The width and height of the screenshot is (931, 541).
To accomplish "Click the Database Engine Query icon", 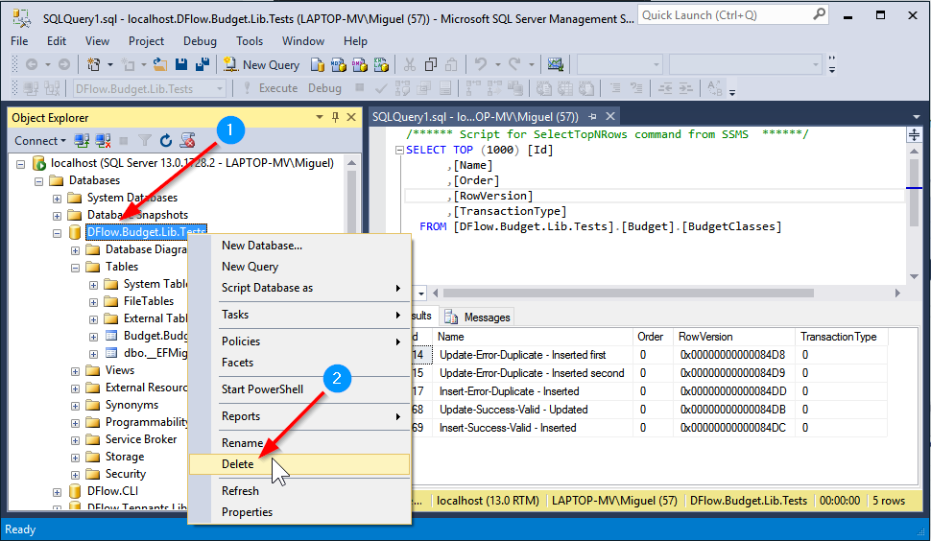I will click(318, 64).
